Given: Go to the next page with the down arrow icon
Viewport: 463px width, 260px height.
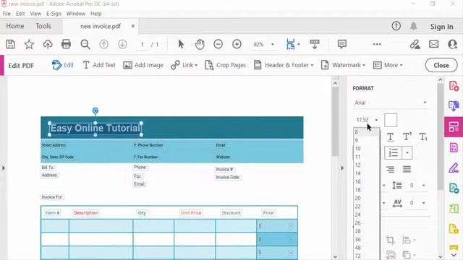Looking at the screenshot, I should [122, 44].
